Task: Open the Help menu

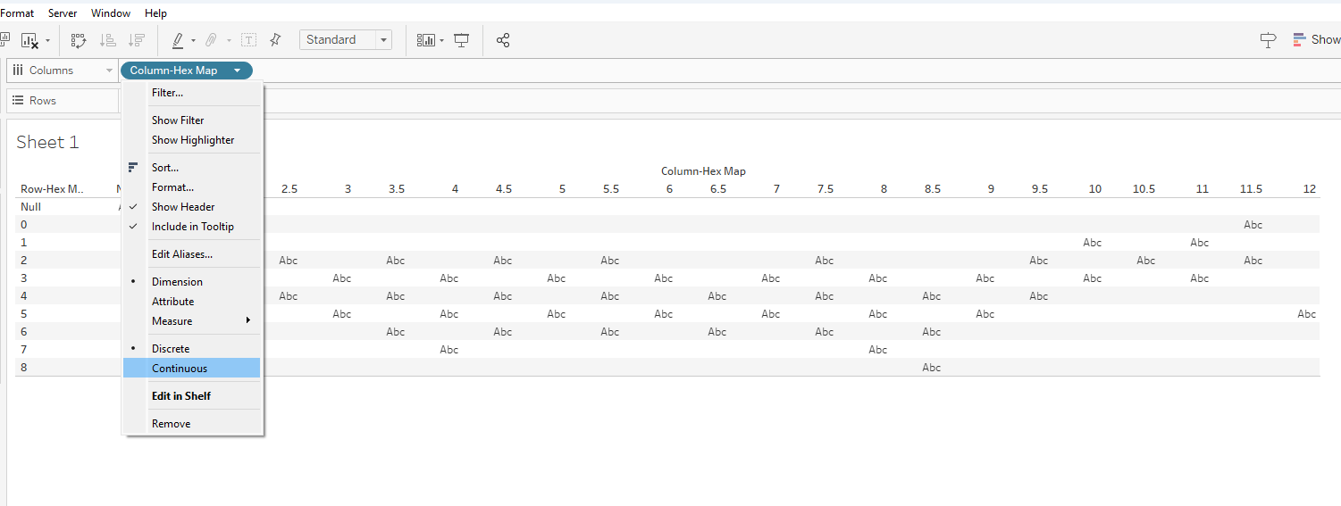Action: tap(155, 13)
